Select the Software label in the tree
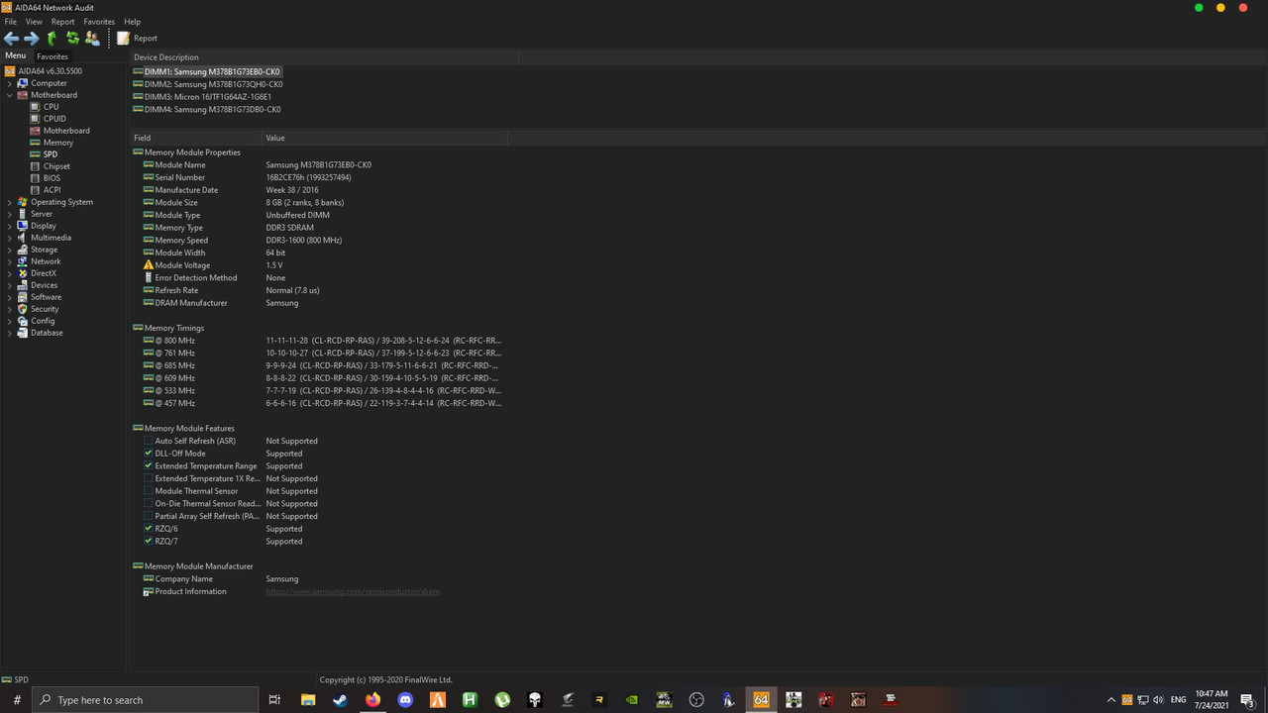Image resolution: width=1268 pixels, height=713 pixels. [46, 297]
